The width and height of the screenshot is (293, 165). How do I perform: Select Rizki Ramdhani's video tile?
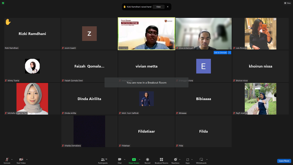tap(33, 33)
